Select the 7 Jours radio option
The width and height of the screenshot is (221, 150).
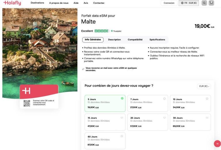pyautogui.click(x=164, y=99)
